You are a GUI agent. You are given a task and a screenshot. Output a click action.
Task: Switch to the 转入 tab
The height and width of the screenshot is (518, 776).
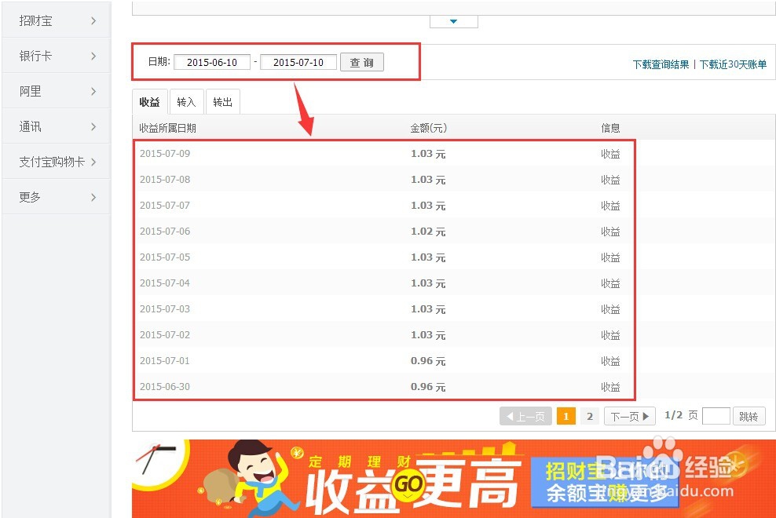[x=186, y=101]
